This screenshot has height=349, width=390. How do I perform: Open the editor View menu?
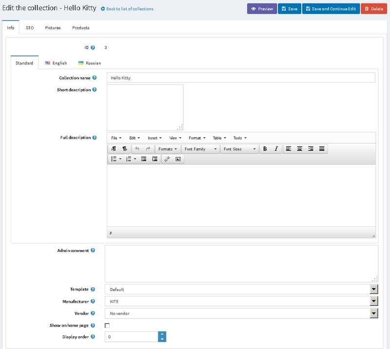tap(175, 138)
